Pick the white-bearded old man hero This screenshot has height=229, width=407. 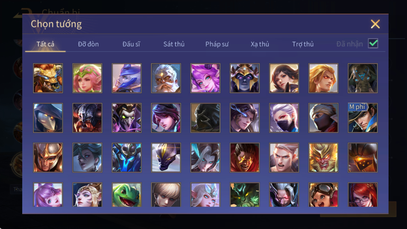(x=166, y=78)
